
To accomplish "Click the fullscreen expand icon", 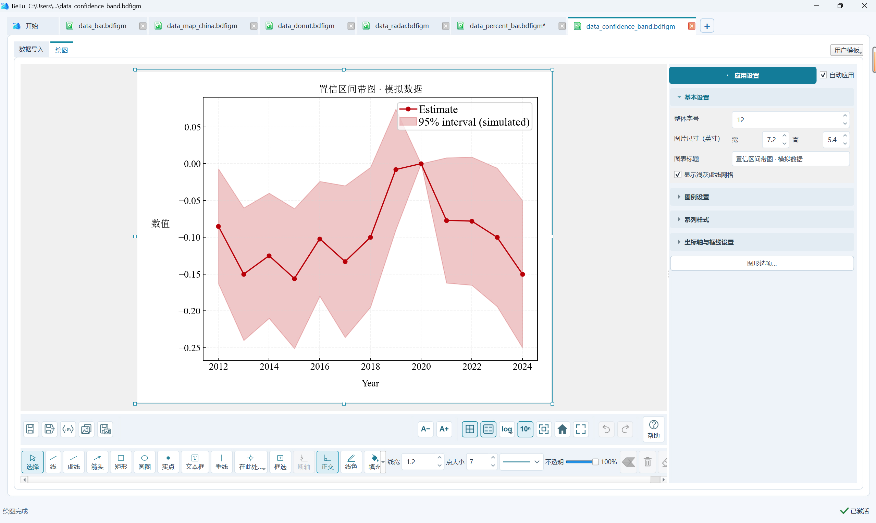I will (580, 429).
